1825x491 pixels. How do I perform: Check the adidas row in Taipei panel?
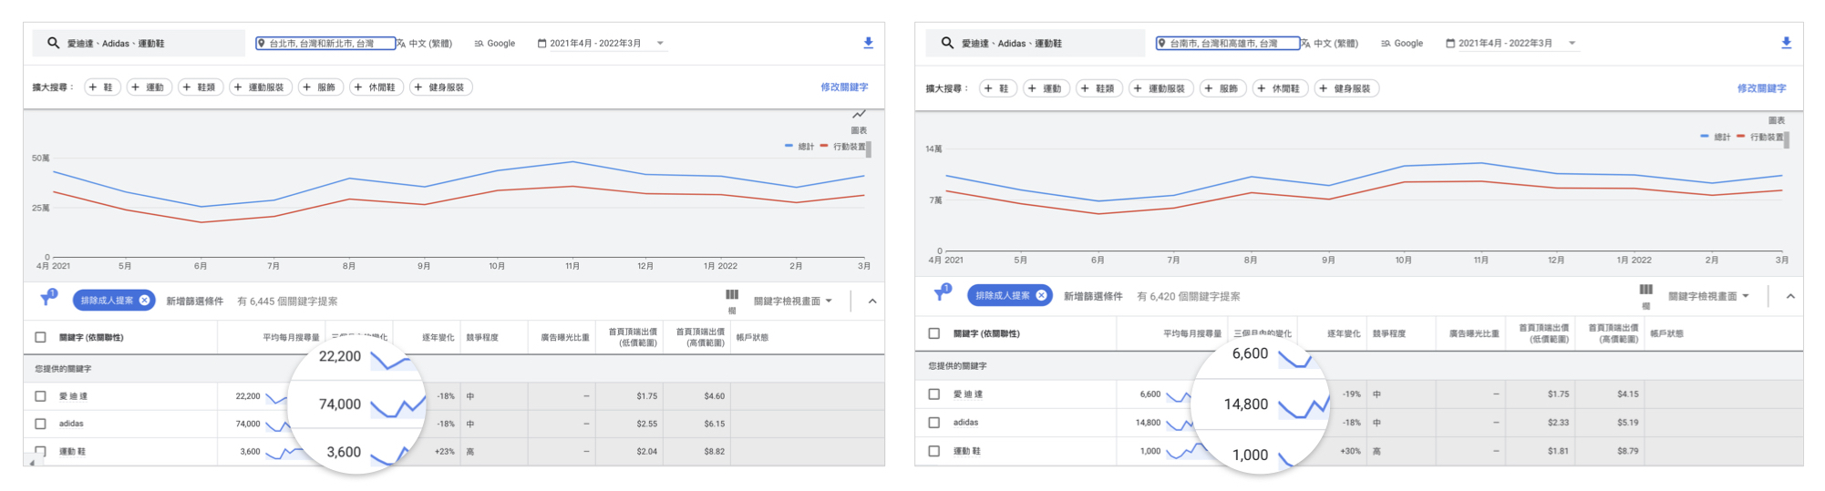click(x=40, y=424)
